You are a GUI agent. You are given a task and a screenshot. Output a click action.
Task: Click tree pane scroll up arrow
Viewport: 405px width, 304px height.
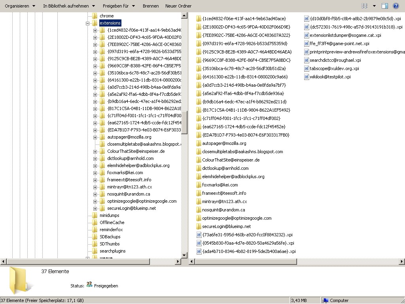184,15
